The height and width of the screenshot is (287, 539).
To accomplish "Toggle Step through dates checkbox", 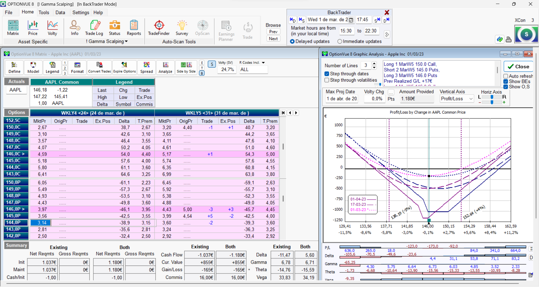I will 327,74.
